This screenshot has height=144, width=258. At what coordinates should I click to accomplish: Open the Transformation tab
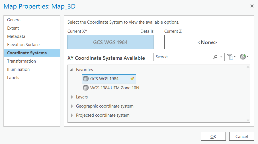click(32, 61)
